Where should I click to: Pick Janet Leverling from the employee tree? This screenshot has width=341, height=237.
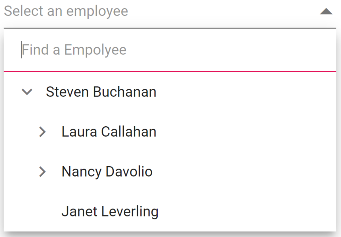pos(110,211)
